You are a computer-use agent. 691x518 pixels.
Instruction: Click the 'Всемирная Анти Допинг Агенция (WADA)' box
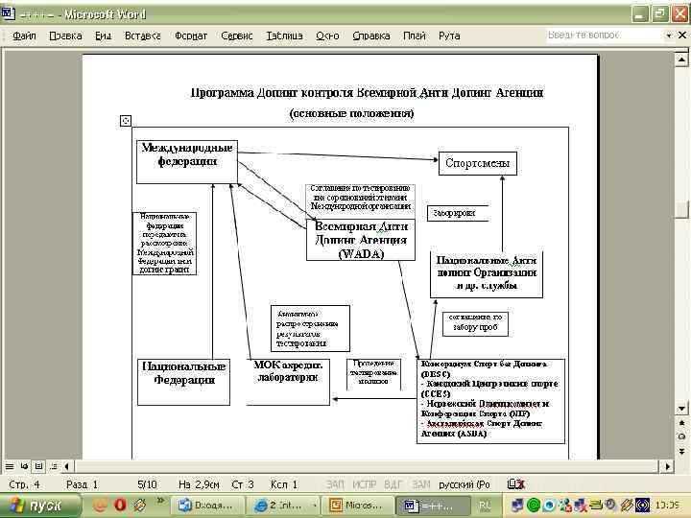click(x=361, y=240)
